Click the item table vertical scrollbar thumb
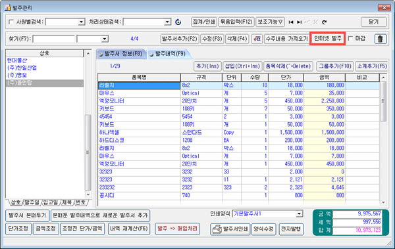 click(x=383, y=101)
